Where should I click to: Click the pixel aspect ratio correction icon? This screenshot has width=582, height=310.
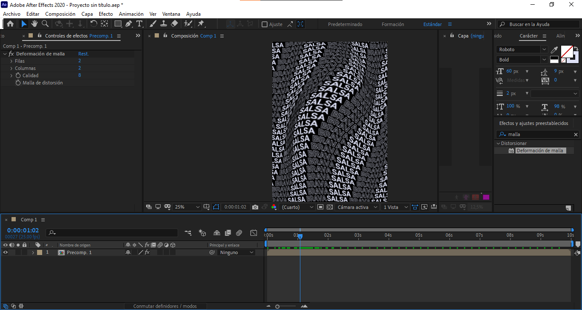415,207
